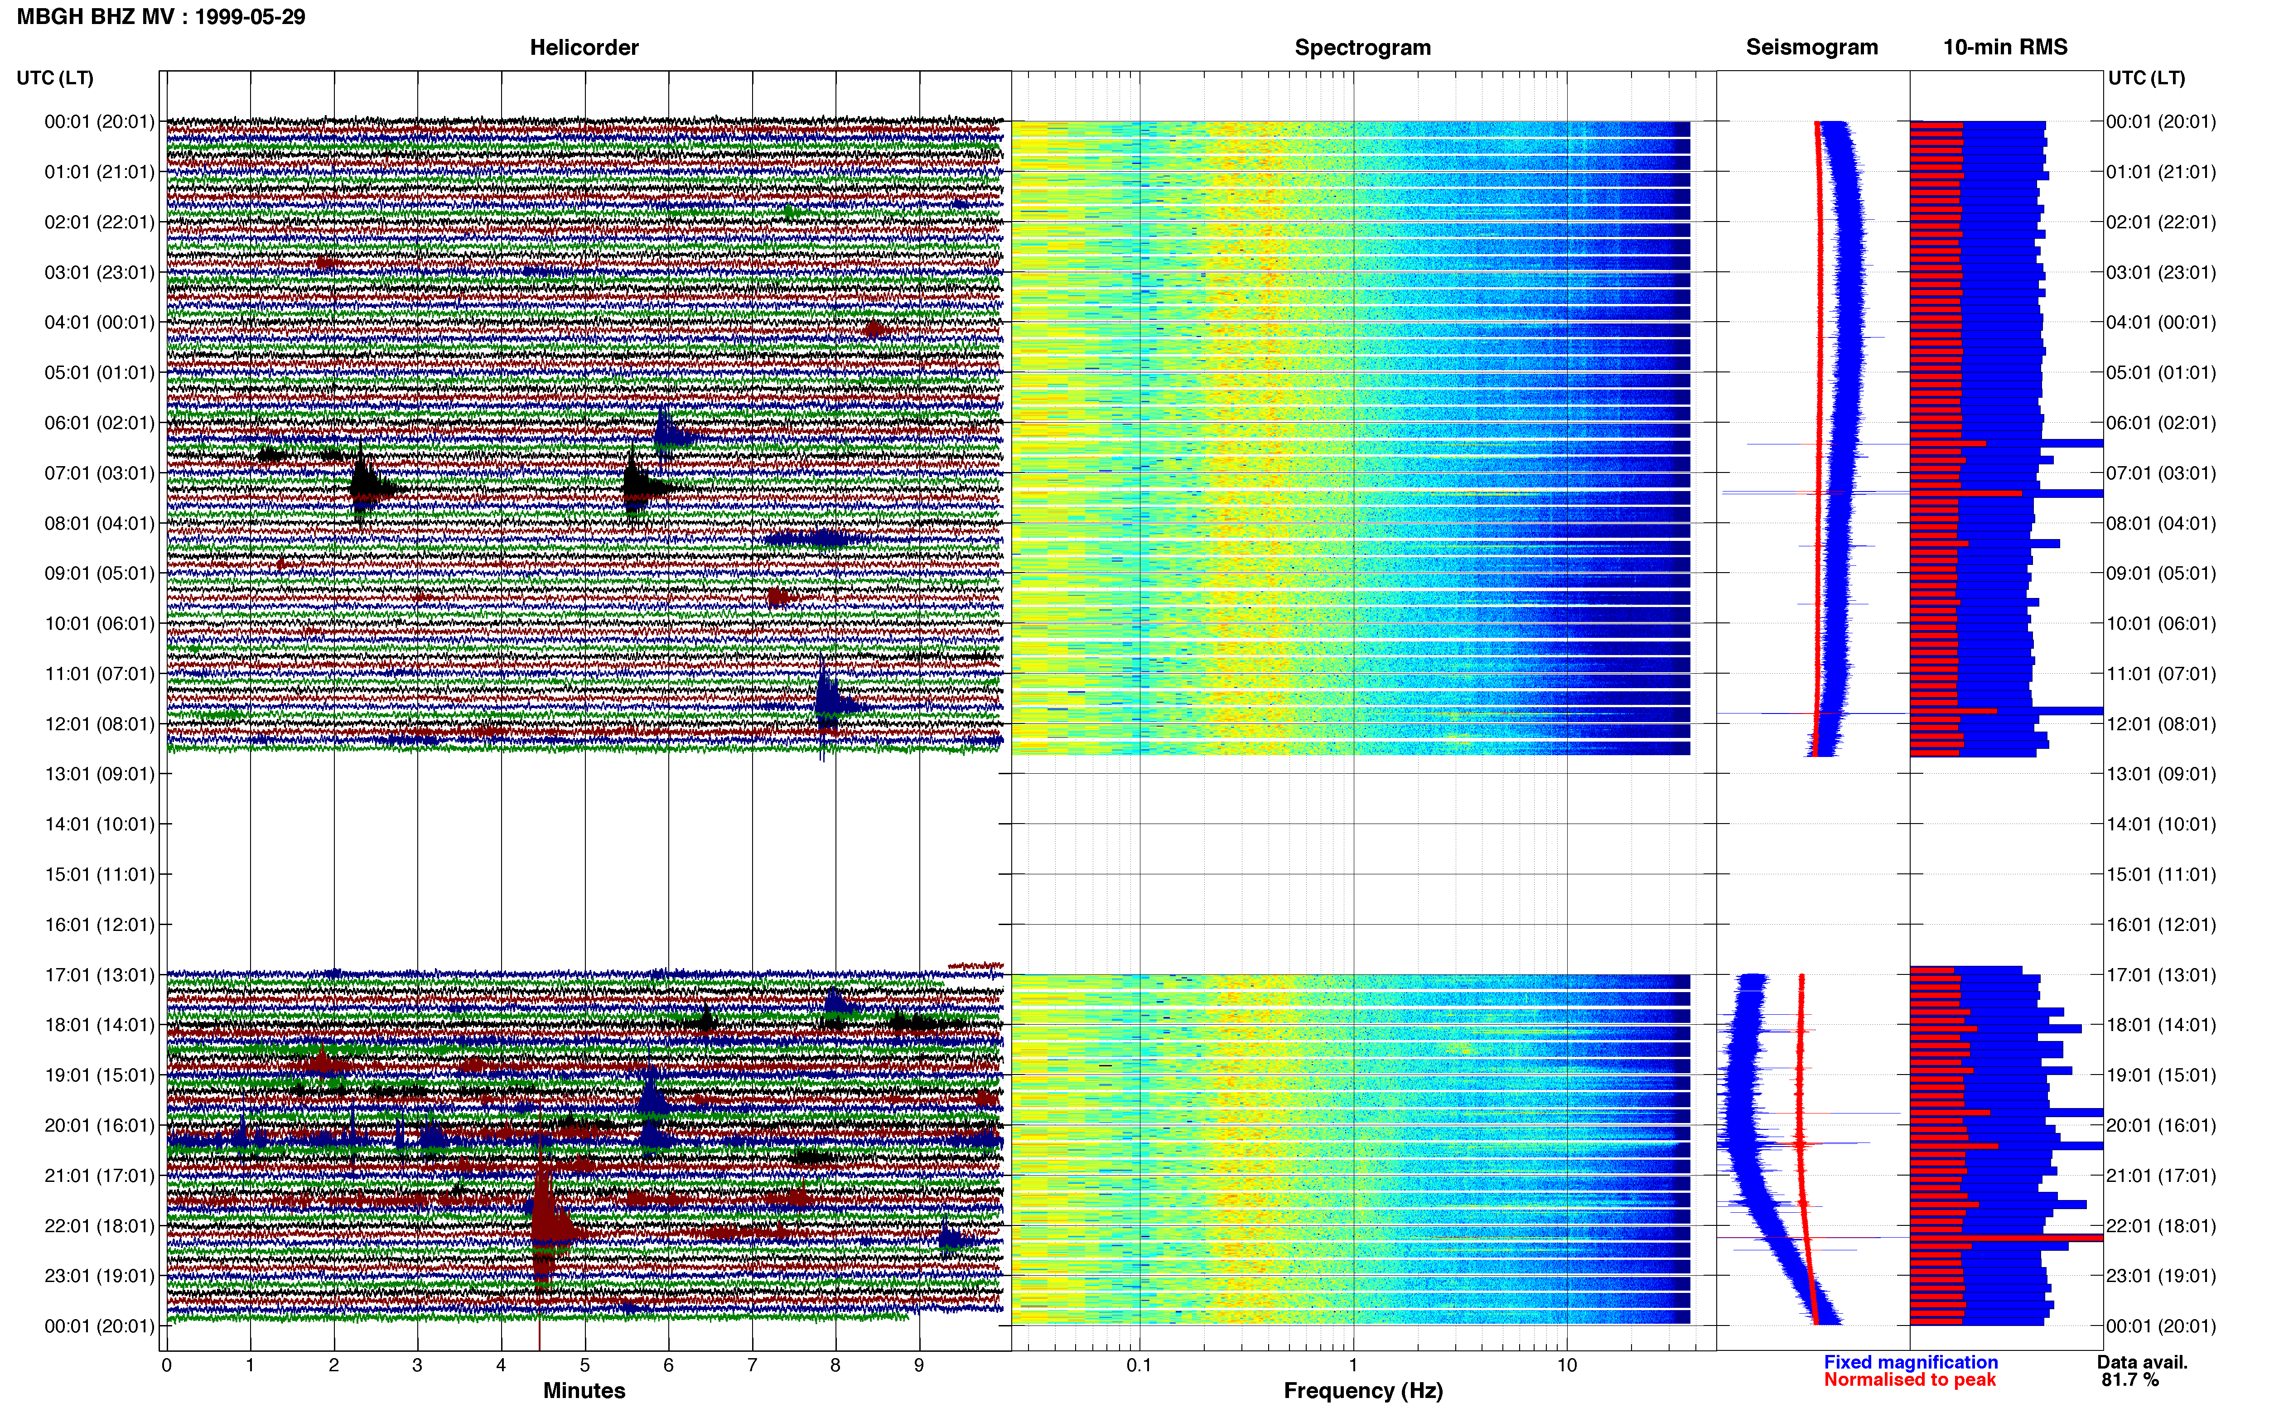
Task: Click the 'Data avail.' label
Action: point(2142,1363)
